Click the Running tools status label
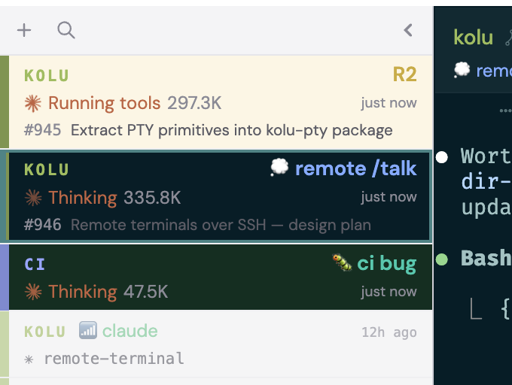The height and width of the screenshot is (385, 512). pyautogui.click(x=105, y=103)
